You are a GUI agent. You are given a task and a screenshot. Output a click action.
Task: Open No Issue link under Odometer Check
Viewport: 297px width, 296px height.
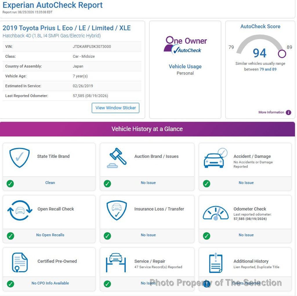coord(246,235)
